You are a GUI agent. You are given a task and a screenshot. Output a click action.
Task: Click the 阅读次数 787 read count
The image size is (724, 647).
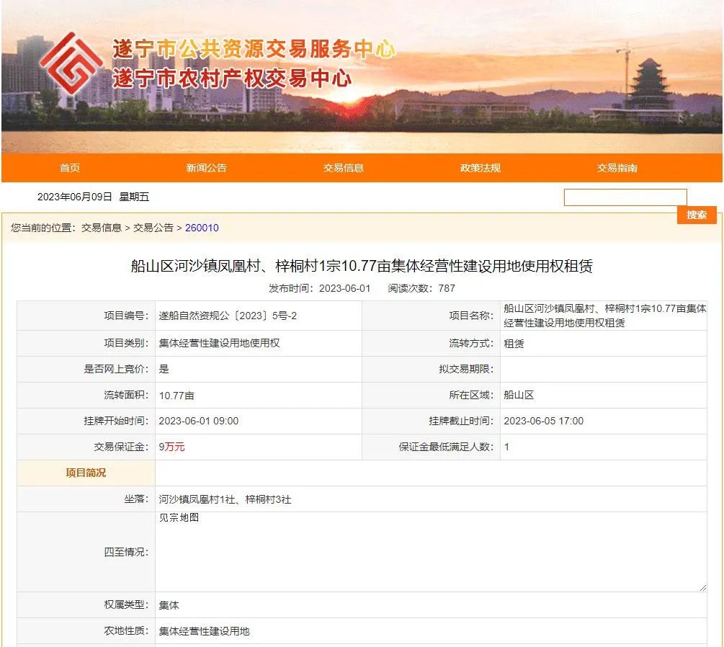421,288
